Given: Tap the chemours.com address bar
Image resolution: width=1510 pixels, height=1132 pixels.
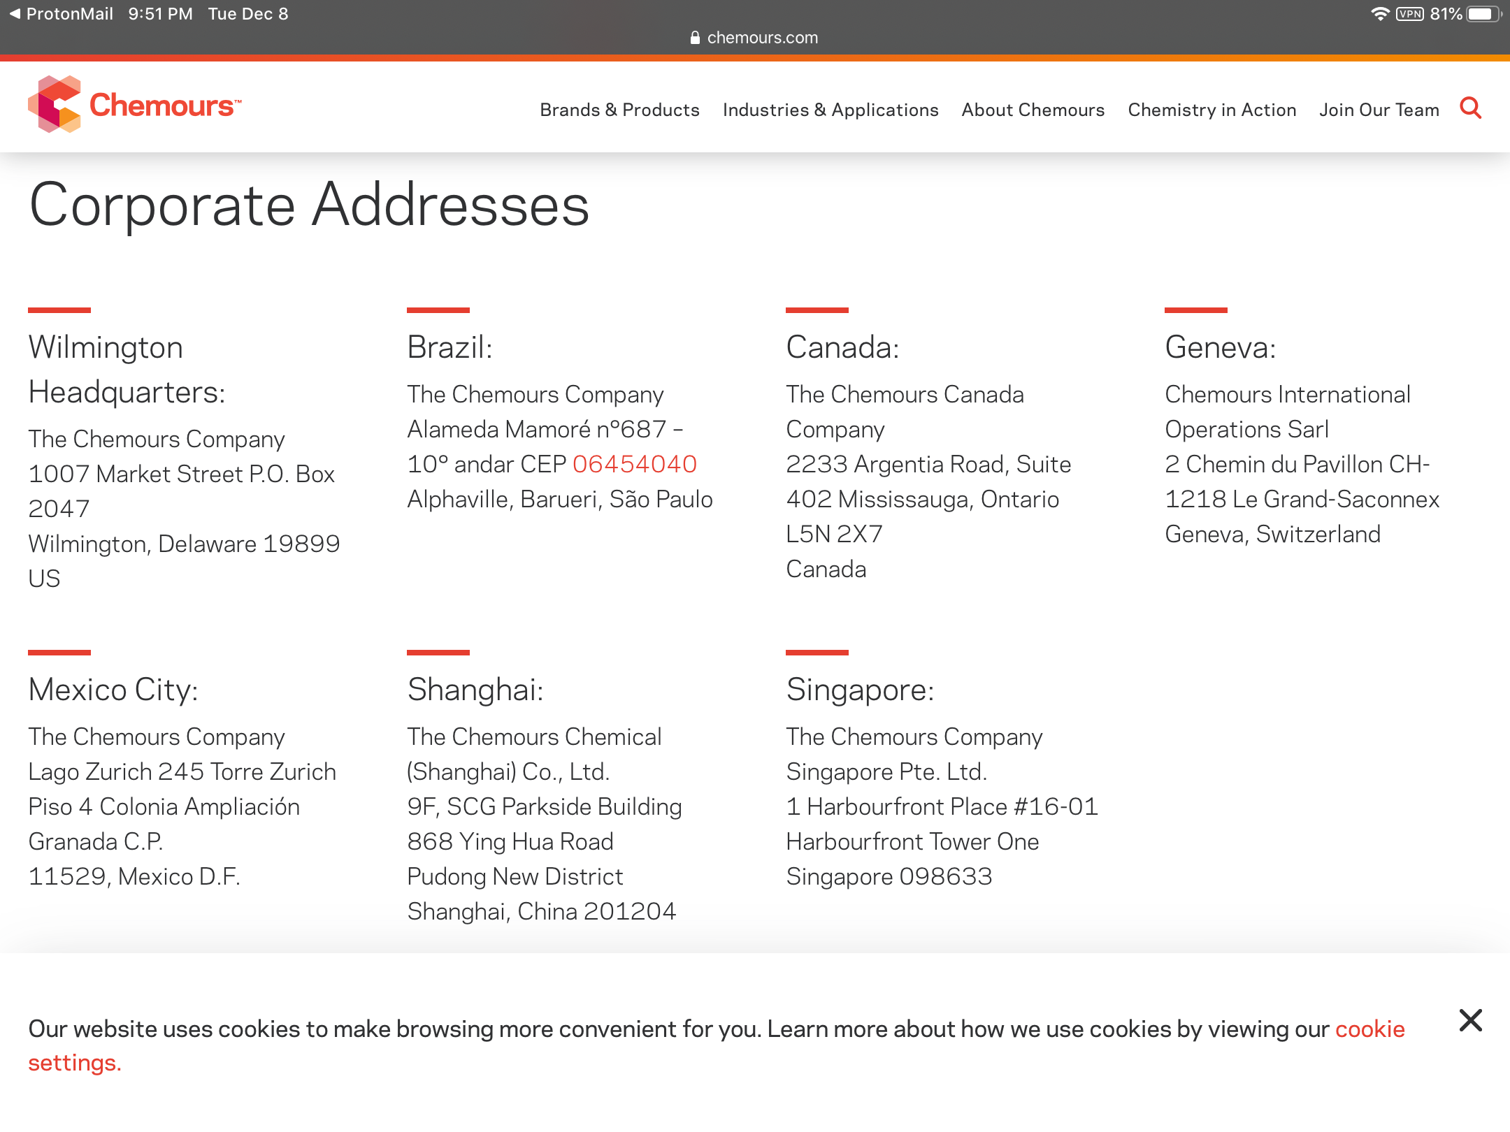Looking at the screenshot, I should pyautogui.click(x=755, y=38).
